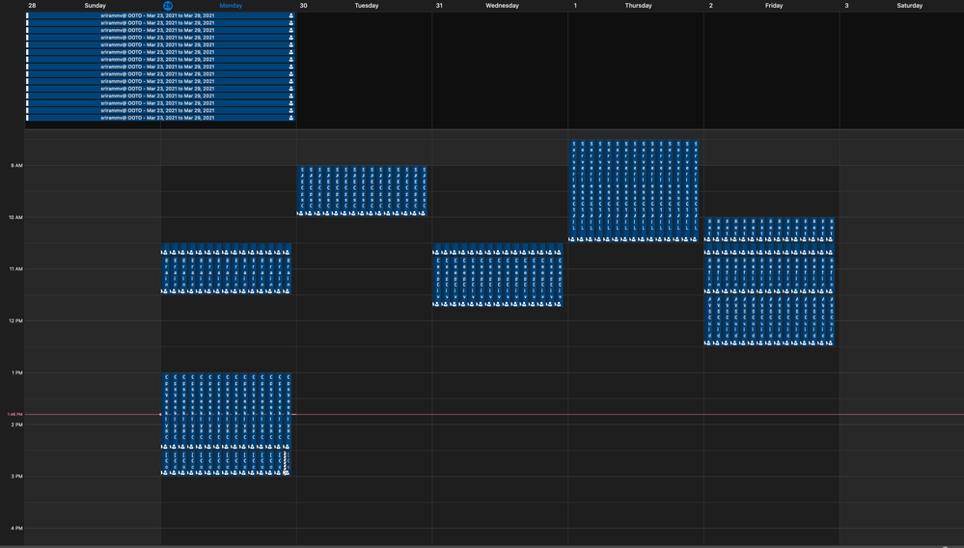Click the 3 PM time label
Viewport: 964px width, 548px height.
tap(16, 476)
